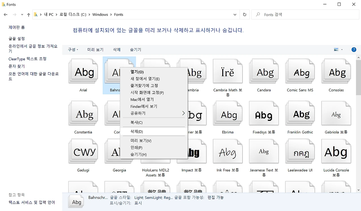Click the Fonts 검색 search field
The height and width of the screenshot is (211, 361).
tap(305, 15)
